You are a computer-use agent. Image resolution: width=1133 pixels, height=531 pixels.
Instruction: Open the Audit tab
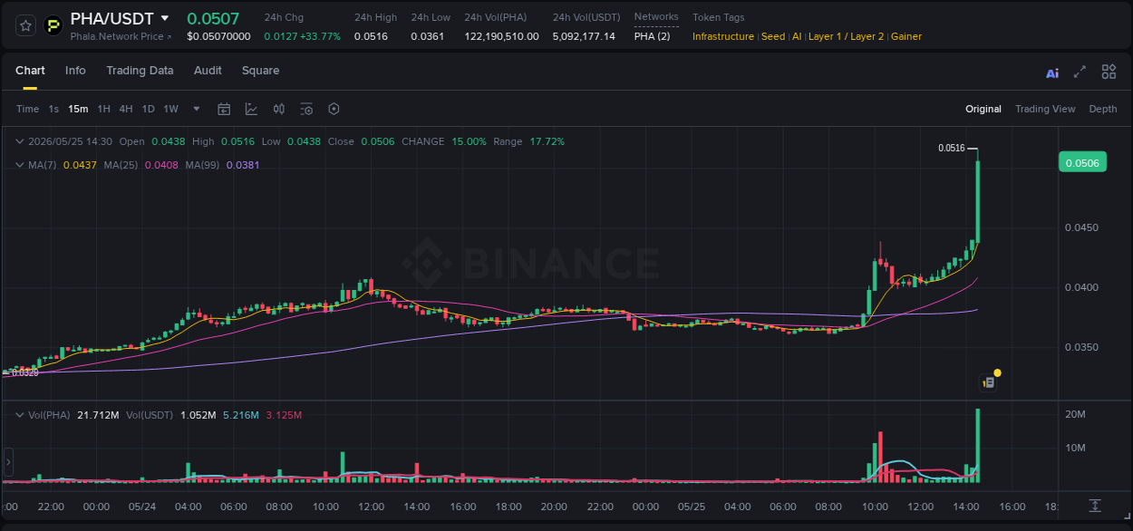(208, 71)
